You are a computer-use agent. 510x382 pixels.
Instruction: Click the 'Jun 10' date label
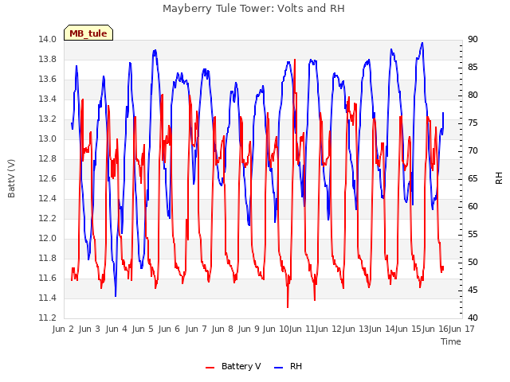[x=276, y=329]
